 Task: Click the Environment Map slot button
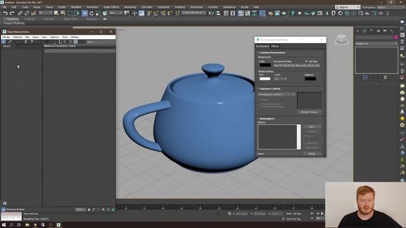click(x=297, y=65)
